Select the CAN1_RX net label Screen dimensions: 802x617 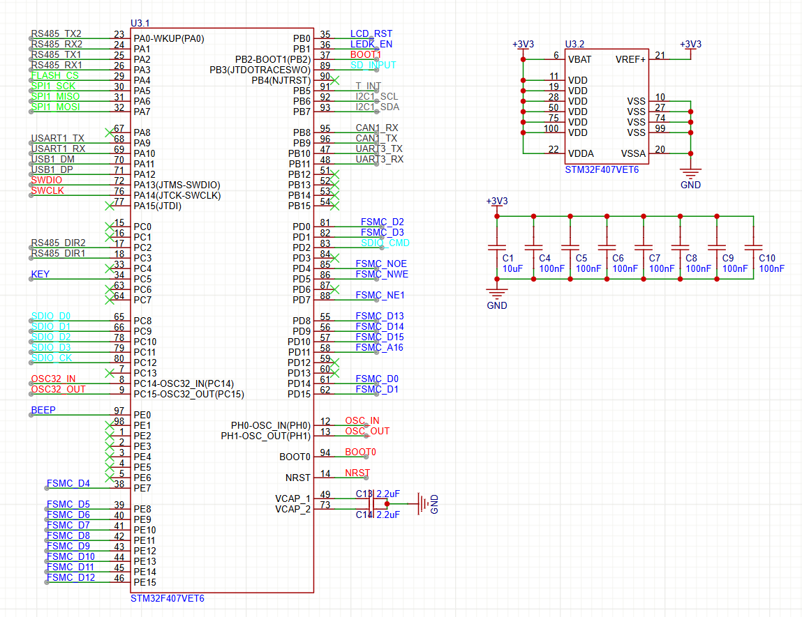coord(377,128)
